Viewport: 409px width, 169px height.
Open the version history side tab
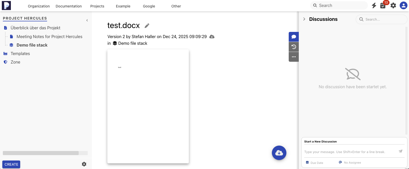[x=294, y=47]
